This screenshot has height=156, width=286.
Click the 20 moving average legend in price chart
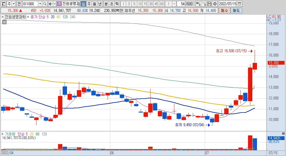click(53, 17)
